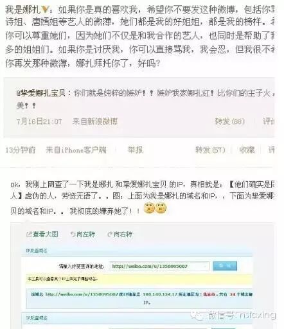Click 收藏 to favorite the post
This screenshot has width=284, height=329.
[x=247, y=150]
